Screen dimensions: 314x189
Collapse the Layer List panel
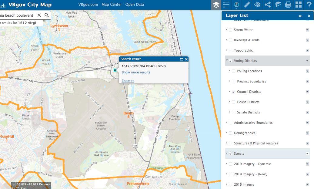tap(300, 16)
